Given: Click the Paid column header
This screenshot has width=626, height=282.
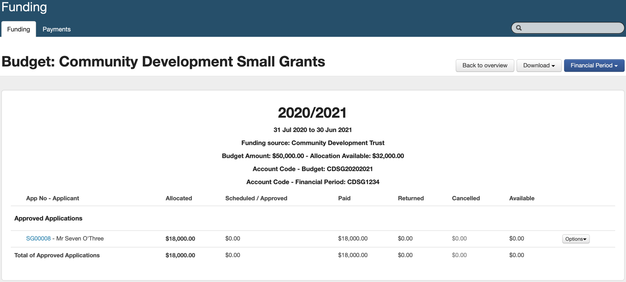Looking at the screenshot, I should coord(344,198).
